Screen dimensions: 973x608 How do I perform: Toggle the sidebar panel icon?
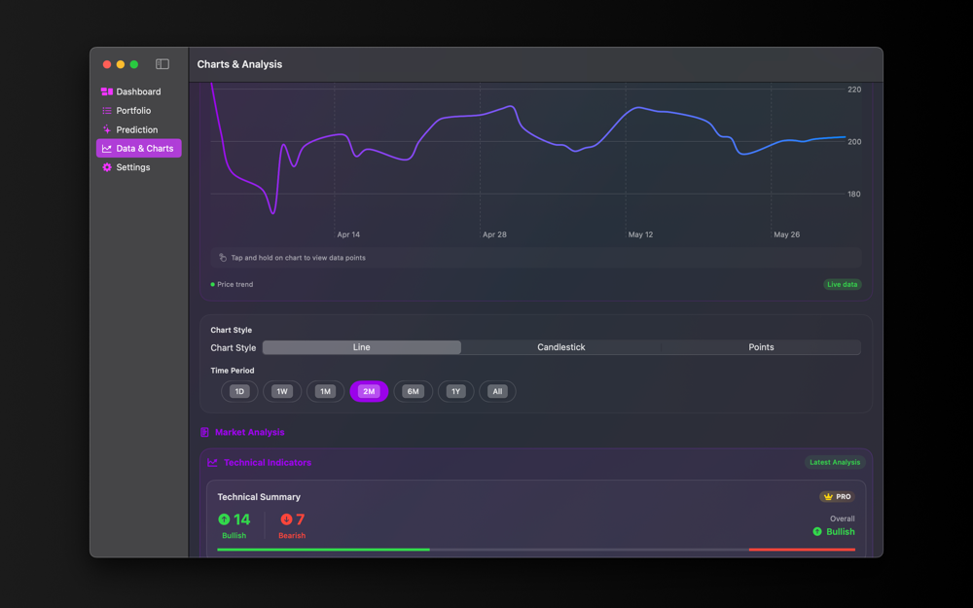pyautogui.click(x=162, y=64)
